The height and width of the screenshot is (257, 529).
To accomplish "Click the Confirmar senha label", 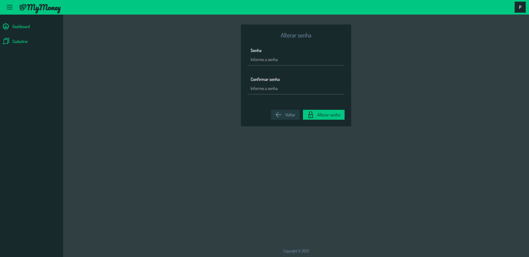I will click(265, 80).
